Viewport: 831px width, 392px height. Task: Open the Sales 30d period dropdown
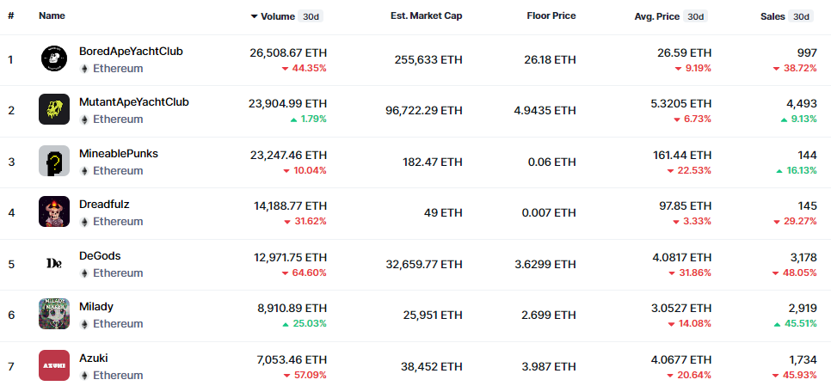[801, 16]
